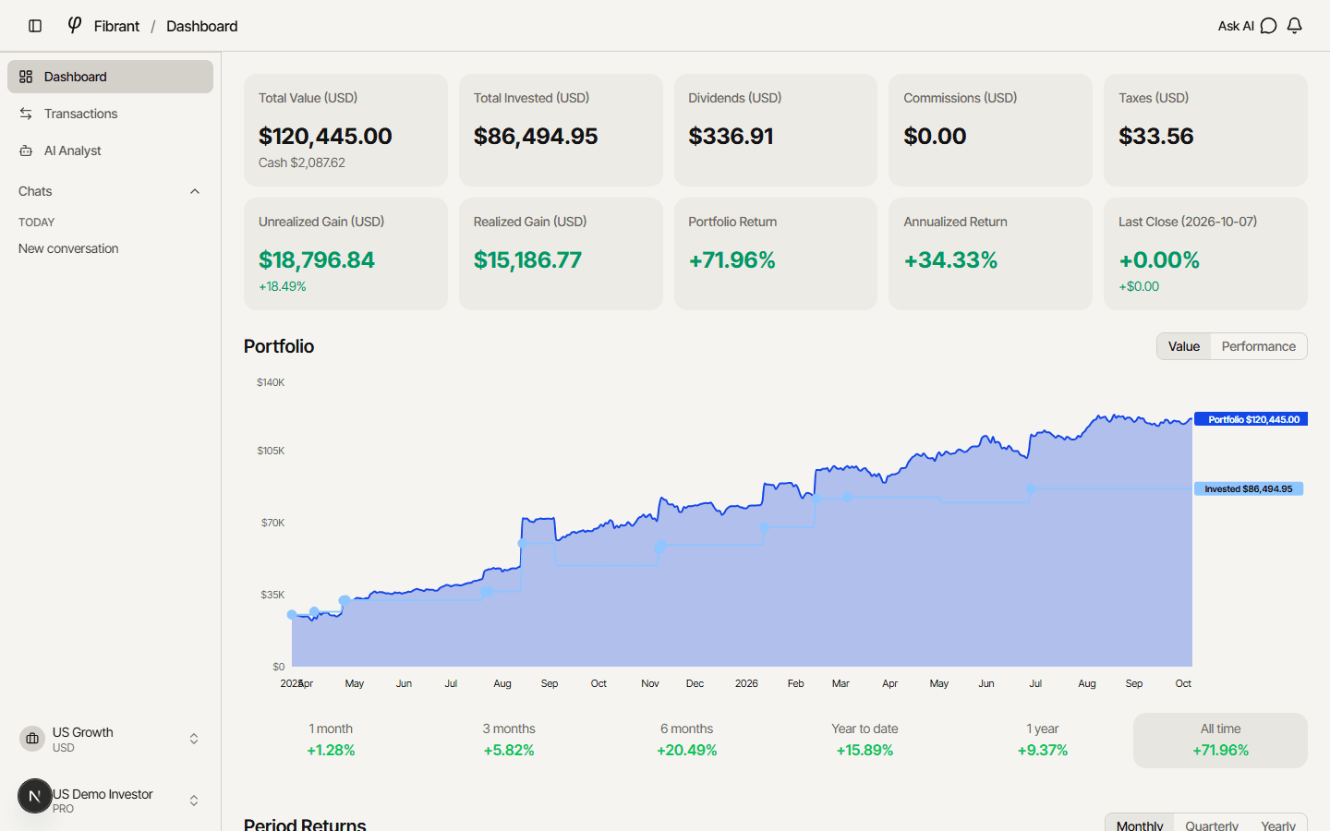Select Yearly period returns
1330x831 pixels.
1278,825
